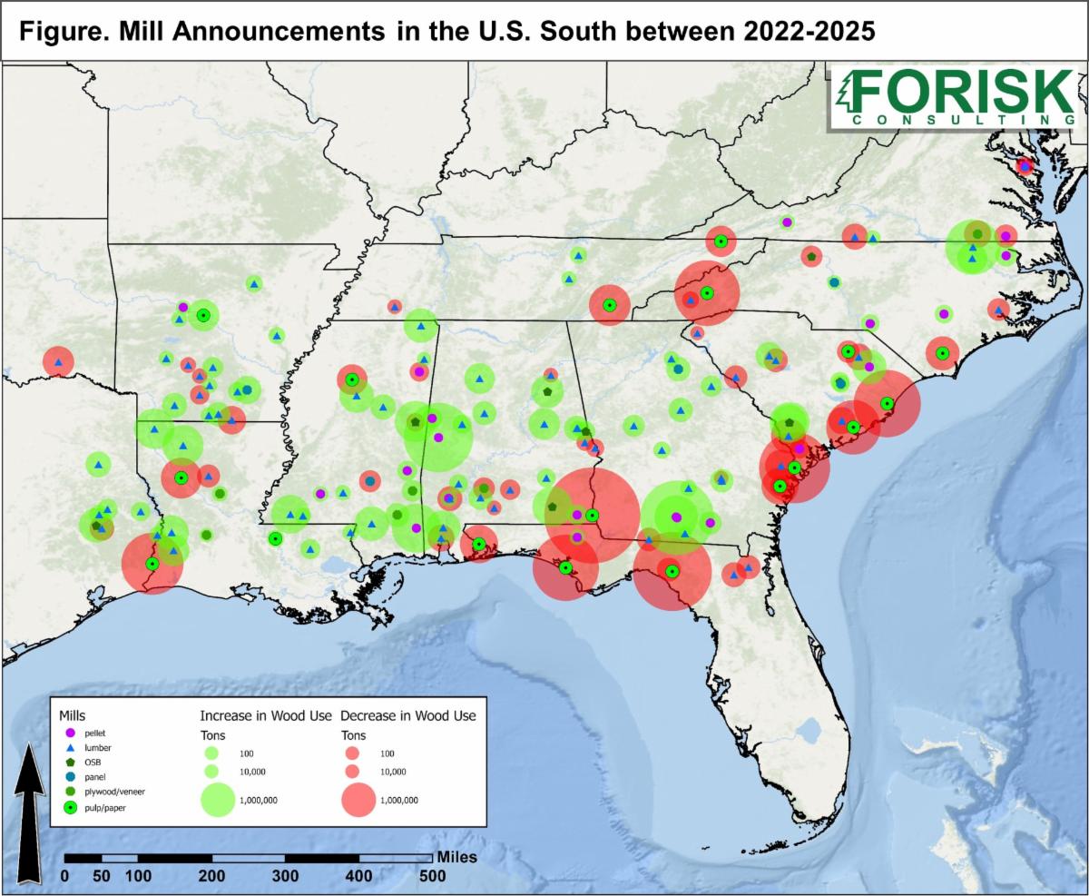Click the teal panel circle in the legend
Image resolution: width=1089 pixels, height=896 pixels.
pyautogui.click(x=70, y=776)
